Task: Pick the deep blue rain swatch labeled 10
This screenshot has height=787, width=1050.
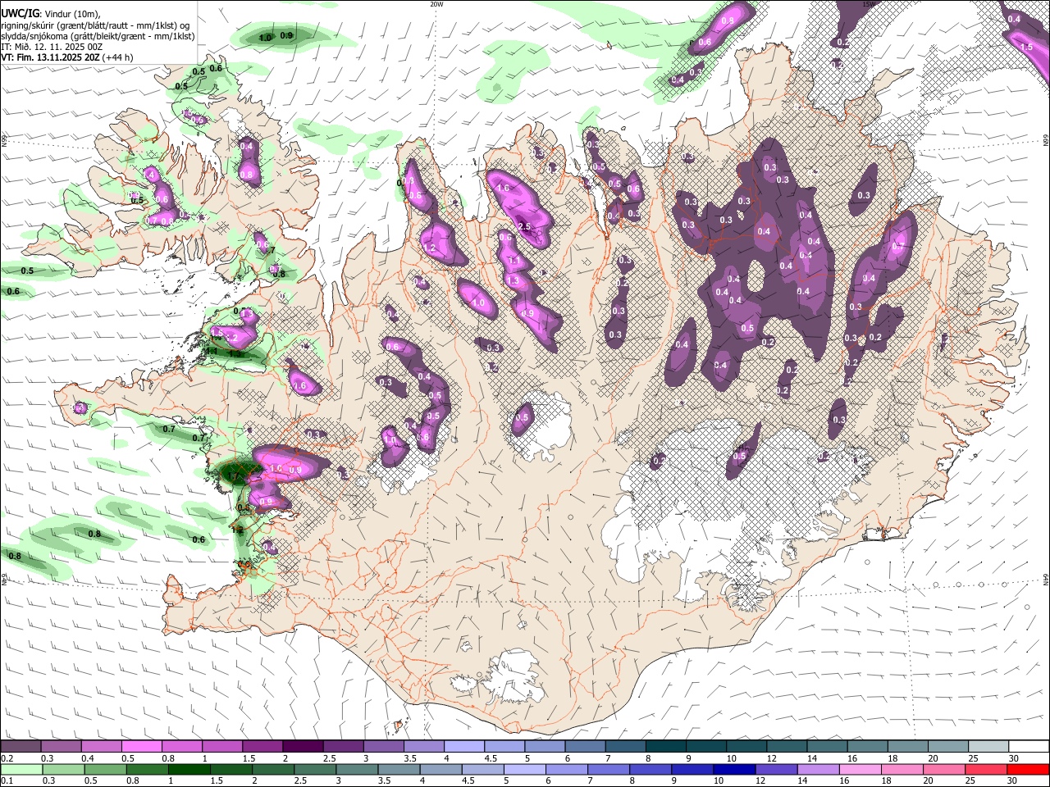Action: [733, 769]
